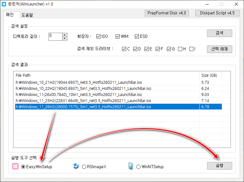Click size value 7.14
The width and height of the screenshot is (244, 182).
pos(205,100)
